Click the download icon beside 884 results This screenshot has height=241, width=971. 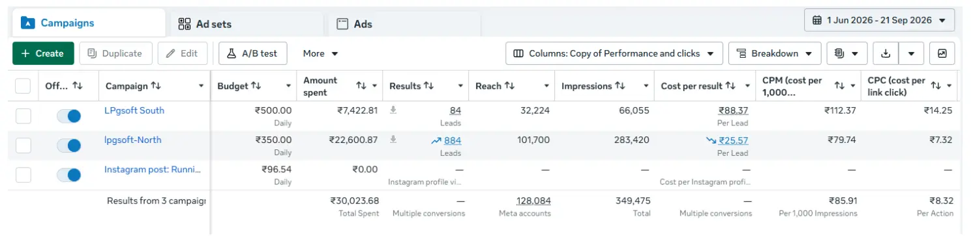tap(393, 140)
